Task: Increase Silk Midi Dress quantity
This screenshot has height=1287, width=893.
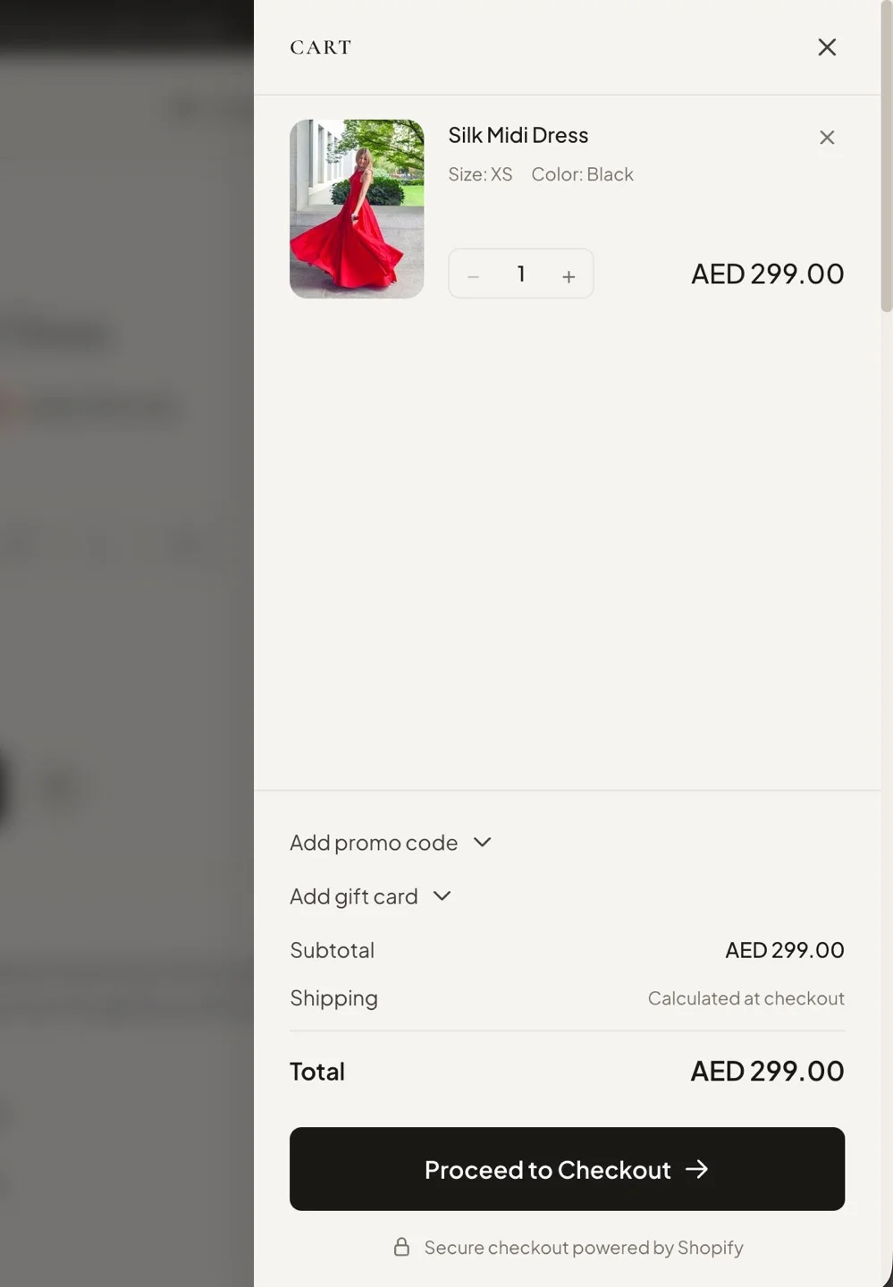Action: (569, 276)
